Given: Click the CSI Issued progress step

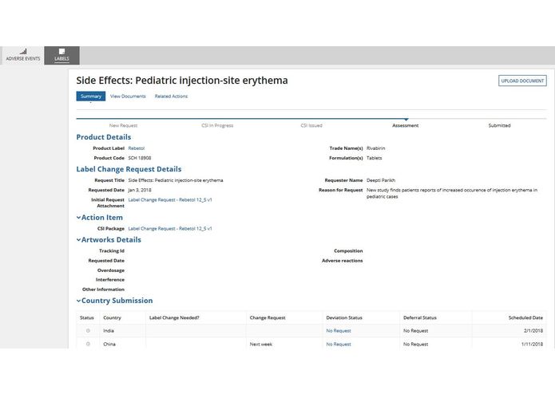Looking at the screenshot, I should 311,125.
